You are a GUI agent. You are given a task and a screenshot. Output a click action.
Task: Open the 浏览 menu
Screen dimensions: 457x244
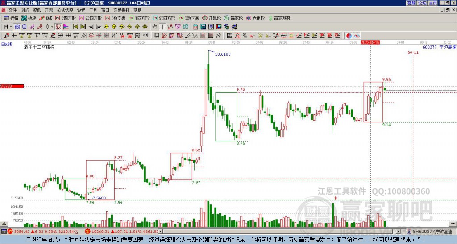click(25, 10)
